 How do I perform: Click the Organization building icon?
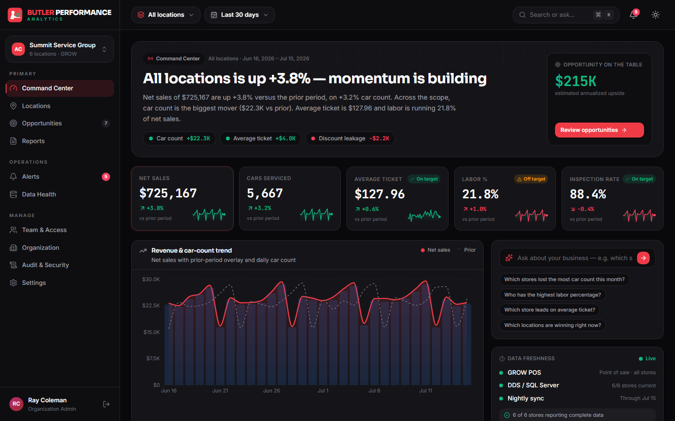point(14,248)
